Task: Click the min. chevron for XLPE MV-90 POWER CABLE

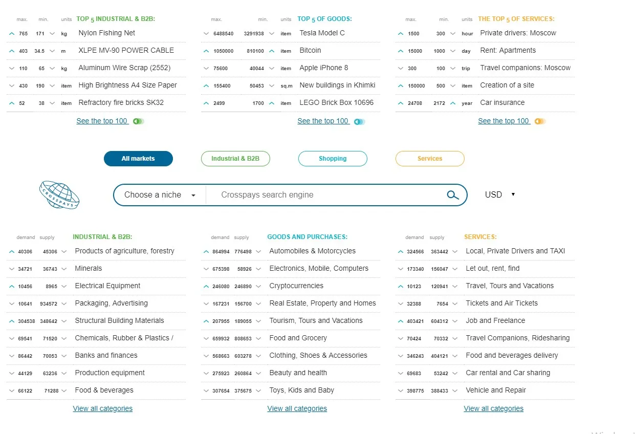Action: (52, 51)
